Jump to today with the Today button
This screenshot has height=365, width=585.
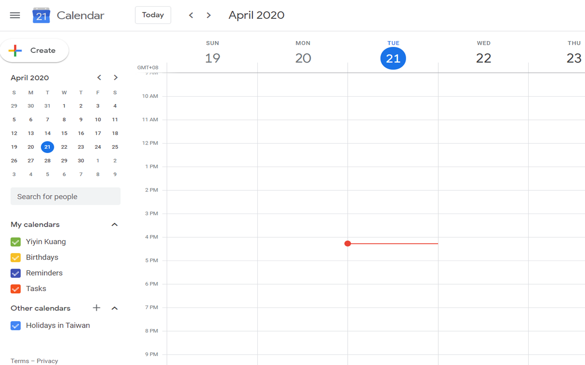tap(153, 15)
